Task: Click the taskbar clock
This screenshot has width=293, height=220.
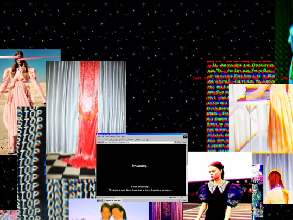Action: pos(184,200)
